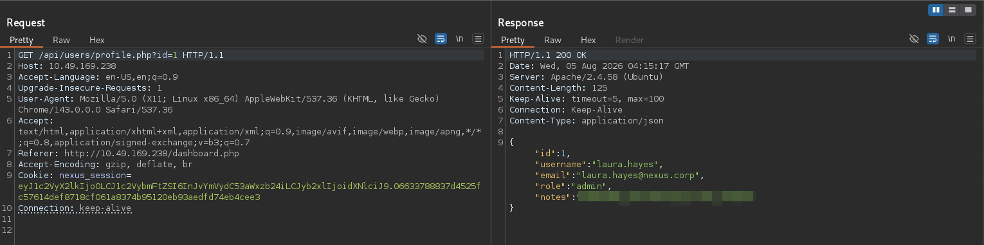Click the Connection: keep-alive request header

coord(75,208)
